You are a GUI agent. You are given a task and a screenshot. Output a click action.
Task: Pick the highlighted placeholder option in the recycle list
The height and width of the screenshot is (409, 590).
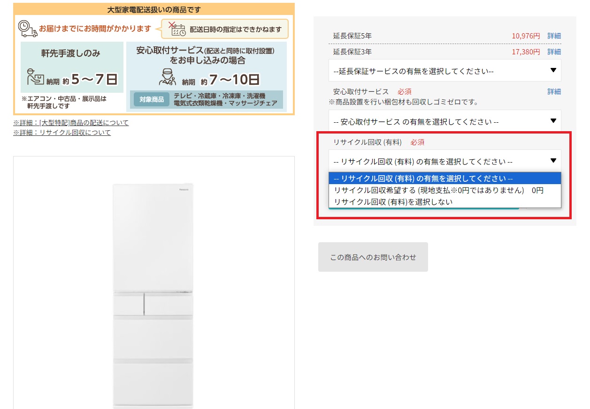pos(422,178)
